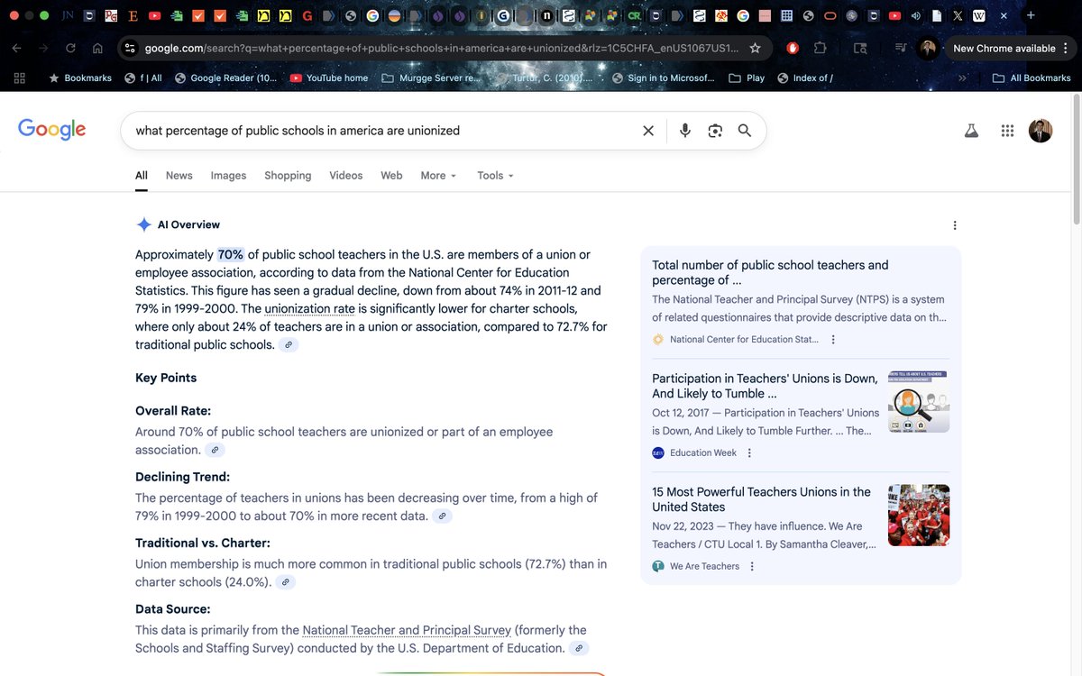The height and width of the screenshot is (676, 1082).
Task: Open source link chip after 'traditional public schools.'
Action: 289,345
